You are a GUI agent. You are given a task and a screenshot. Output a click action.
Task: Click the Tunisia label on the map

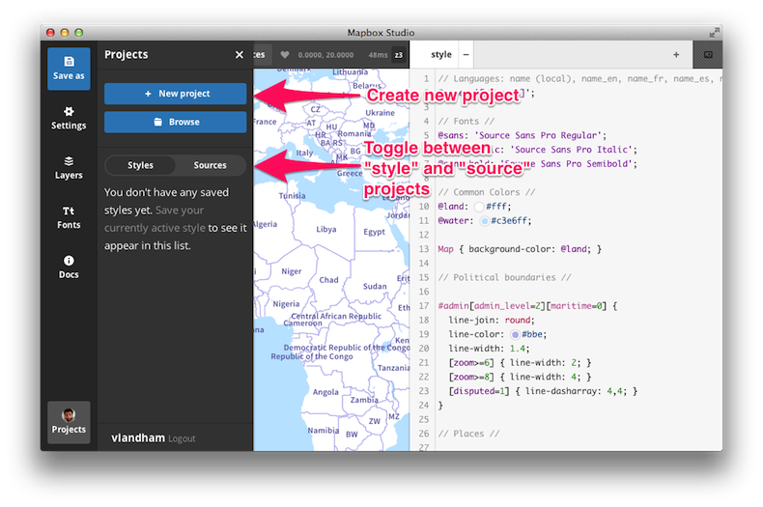pyautogui.click(x=292, y=196)
